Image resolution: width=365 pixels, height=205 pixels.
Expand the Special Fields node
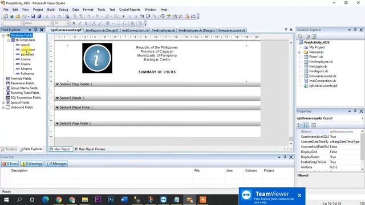pyautogui.click(x=3, y=102)
